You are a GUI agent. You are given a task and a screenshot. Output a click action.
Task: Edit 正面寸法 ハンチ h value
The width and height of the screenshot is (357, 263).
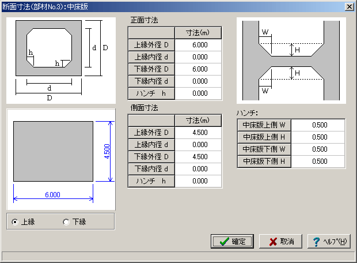(x=198, y=93)
